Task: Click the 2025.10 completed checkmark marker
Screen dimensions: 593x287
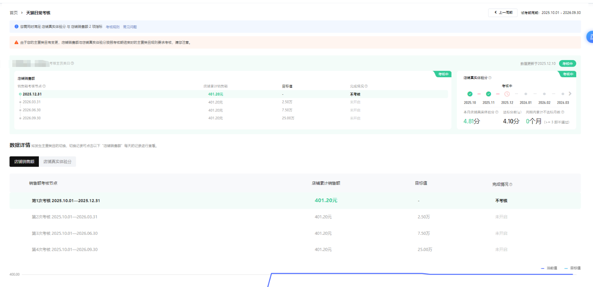Action: [470, 94]
